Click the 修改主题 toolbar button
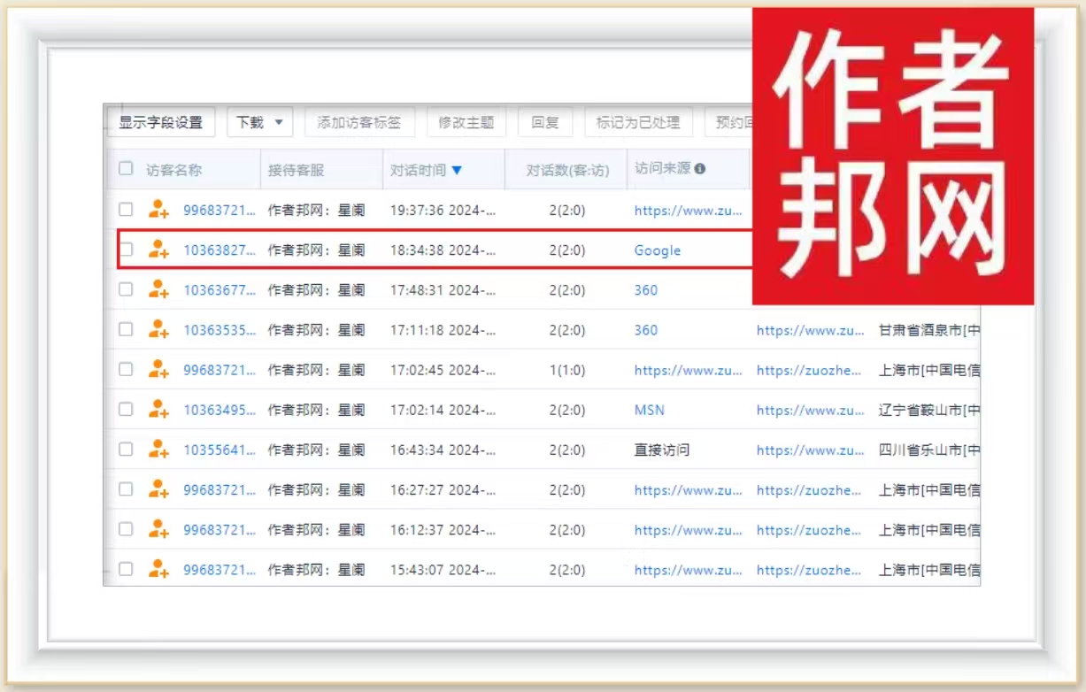 coord(466,122)
